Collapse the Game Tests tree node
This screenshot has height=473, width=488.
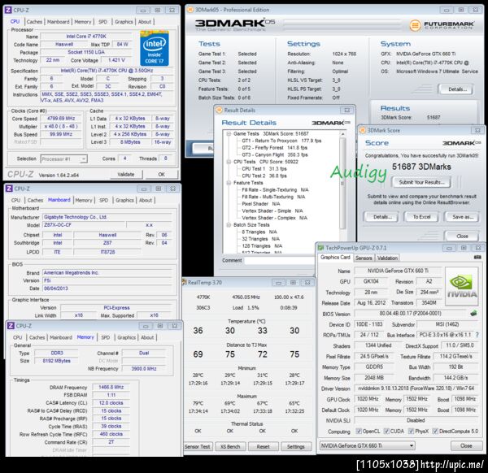pyautogui.click(x=229, y=134)
